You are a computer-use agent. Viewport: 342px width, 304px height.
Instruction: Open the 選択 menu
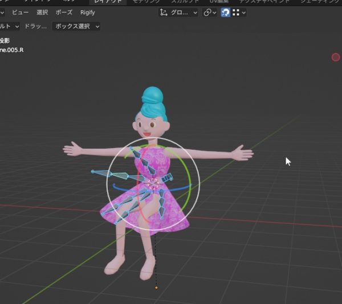point(42,13)
